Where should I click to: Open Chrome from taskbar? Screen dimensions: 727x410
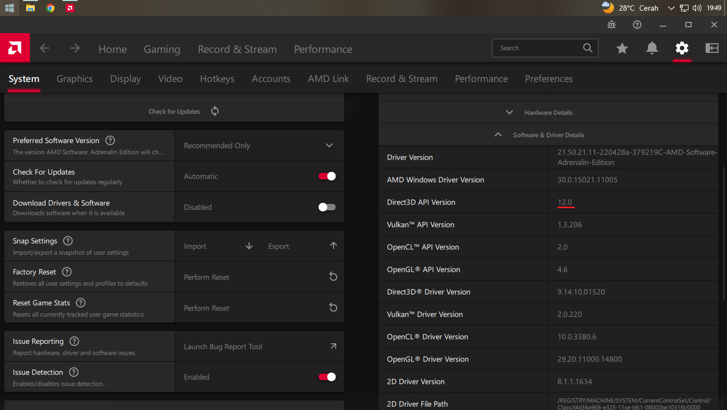pos(50,8)
